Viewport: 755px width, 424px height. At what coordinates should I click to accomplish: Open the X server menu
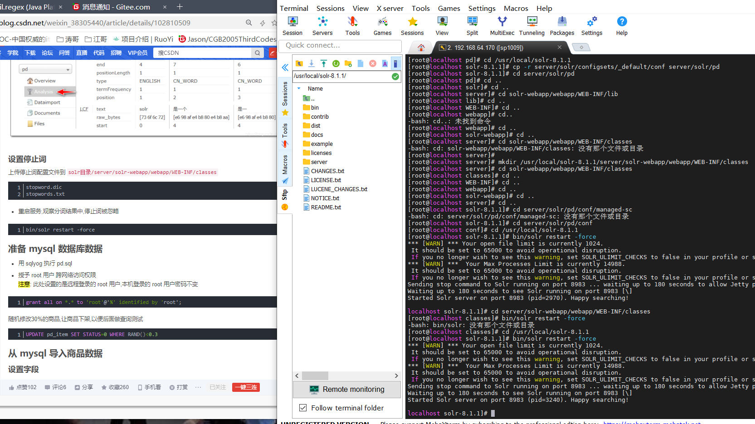click(x=390, y=8)
